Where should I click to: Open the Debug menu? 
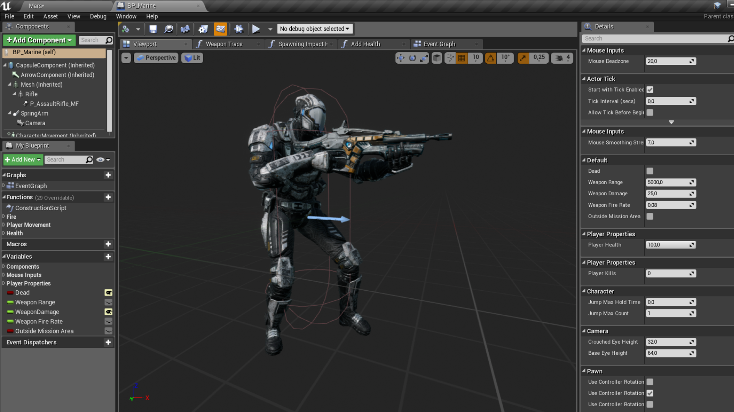(x=98, y=16)
